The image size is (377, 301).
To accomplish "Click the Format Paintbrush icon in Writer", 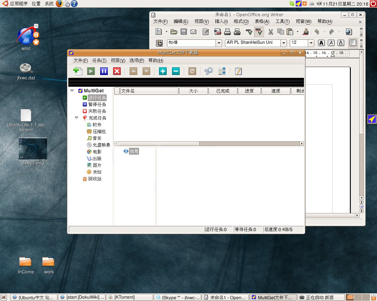I will 306,32.
